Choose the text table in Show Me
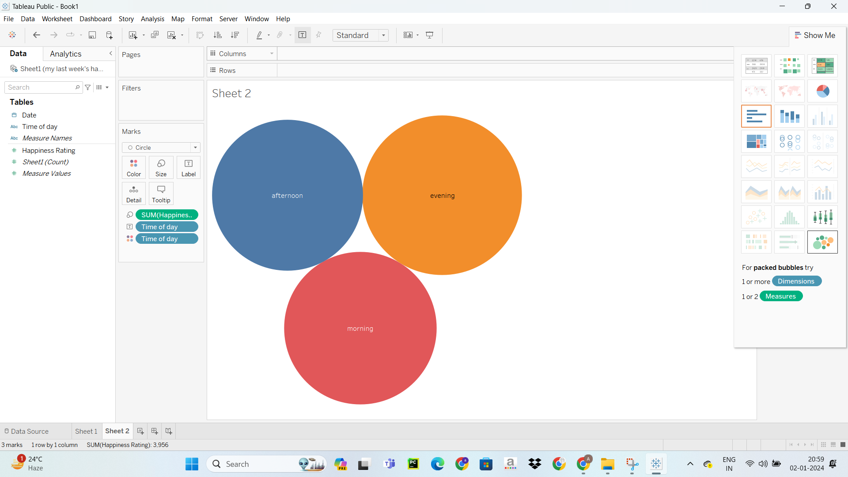Image resolution: width=848 pixels, height=477 pixels. click(756, 66)
